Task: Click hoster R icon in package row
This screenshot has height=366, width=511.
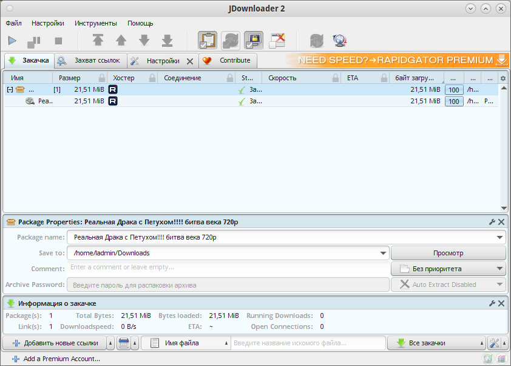Action: (113, 89)
